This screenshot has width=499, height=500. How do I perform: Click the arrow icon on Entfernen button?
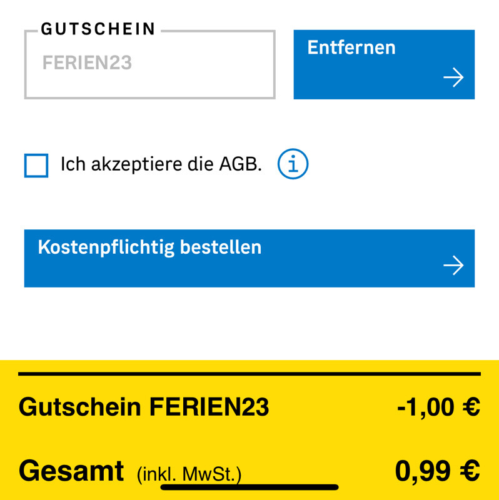(453, 77)
